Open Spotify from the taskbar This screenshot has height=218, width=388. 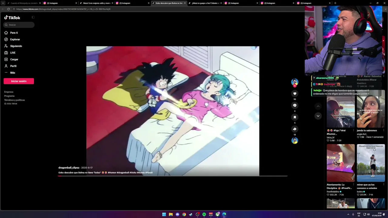(204, 214)
